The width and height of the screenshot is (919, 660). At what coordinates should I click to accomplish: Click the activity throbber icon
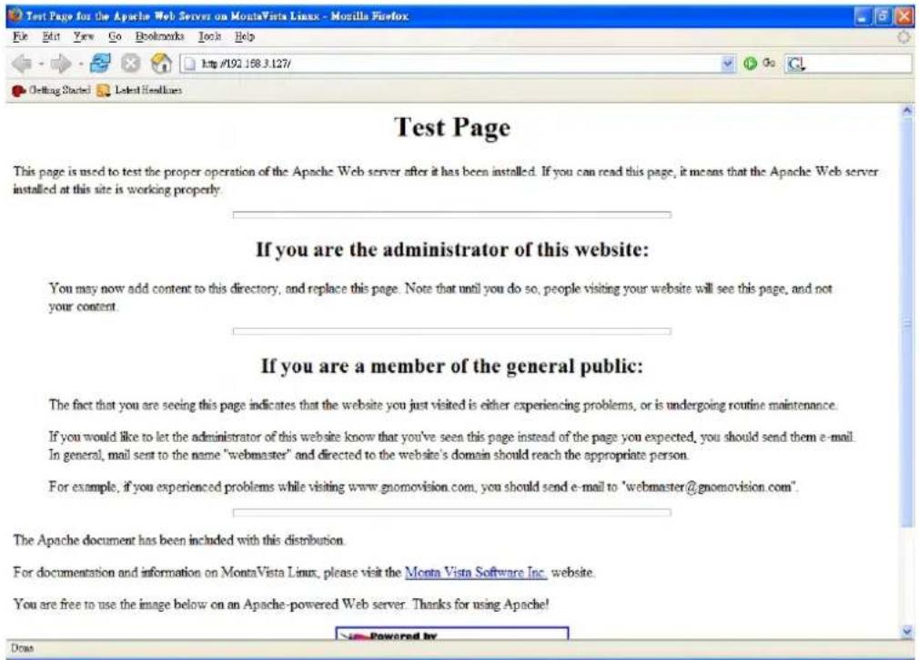tap(904, 37)
